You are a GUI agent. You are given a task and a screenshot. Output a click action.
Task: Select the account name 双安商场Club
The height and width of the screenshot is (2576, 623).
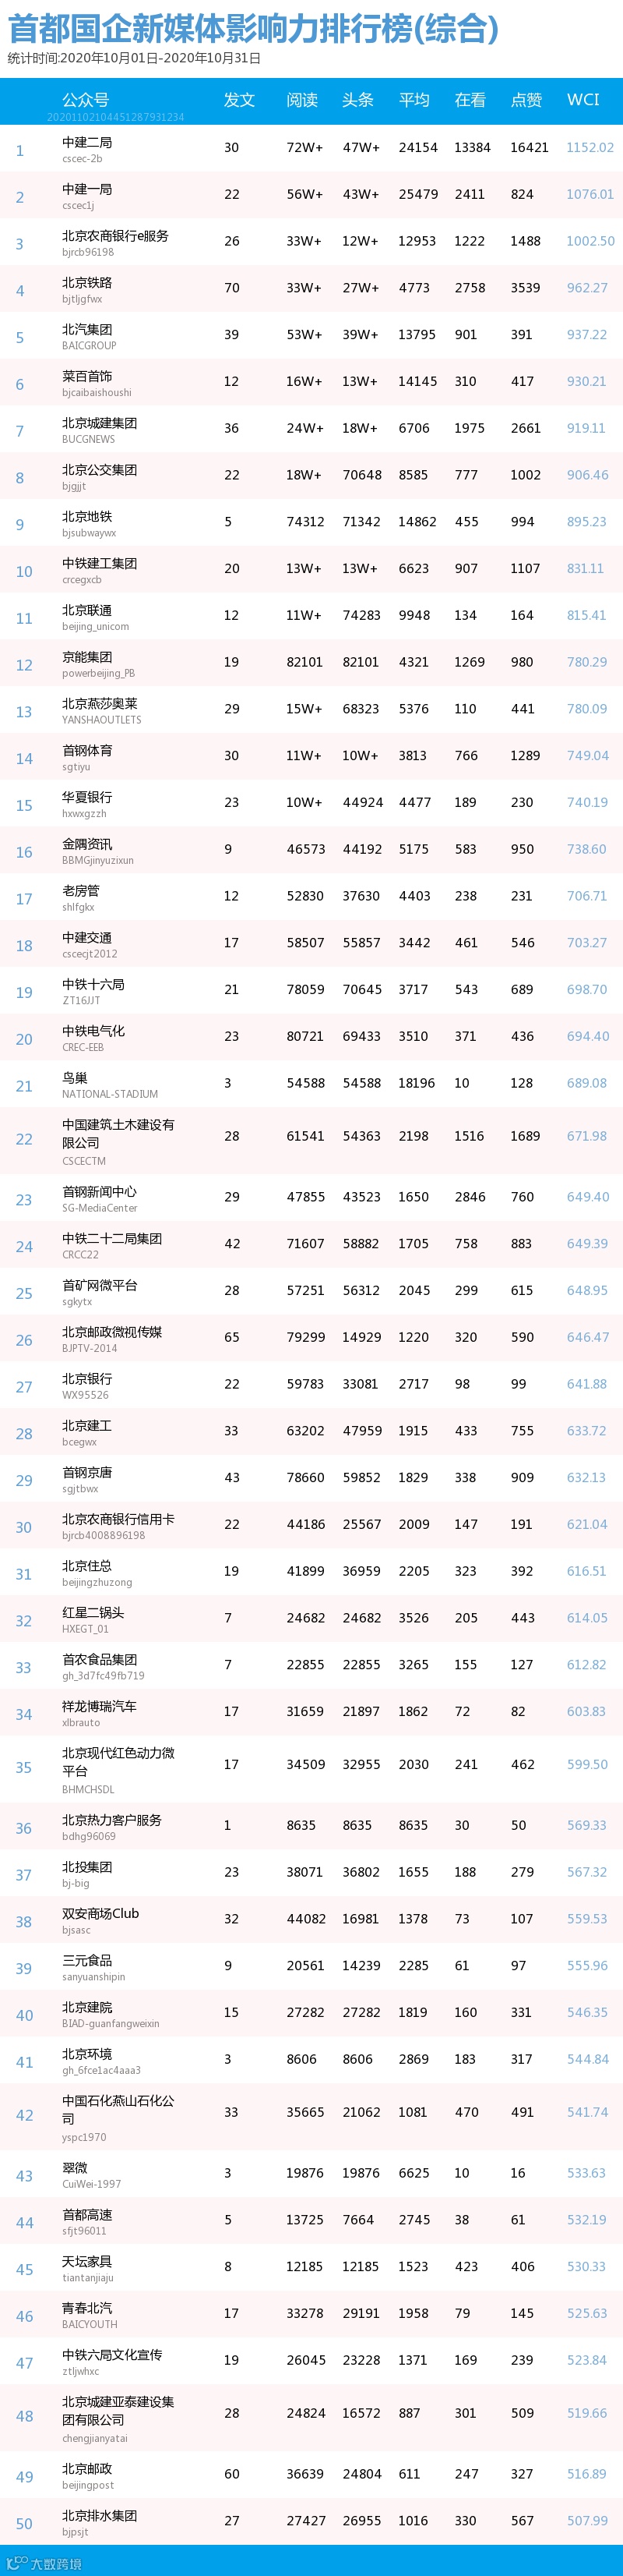pos(100,1914)
